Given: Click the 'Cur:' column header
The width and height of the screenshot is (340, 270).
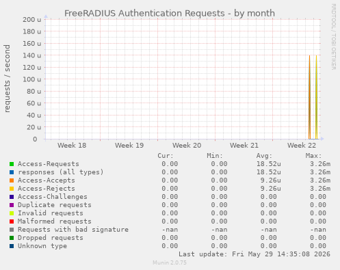Looking at the screenshot, I should (166, 156).
